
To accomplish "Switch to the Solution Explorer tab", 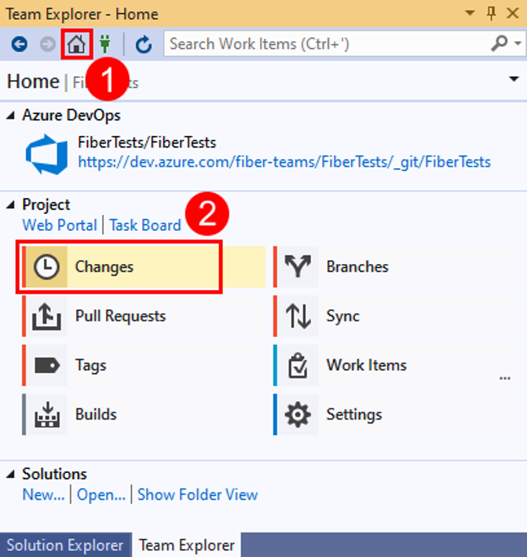I will [x=65, y=545].
